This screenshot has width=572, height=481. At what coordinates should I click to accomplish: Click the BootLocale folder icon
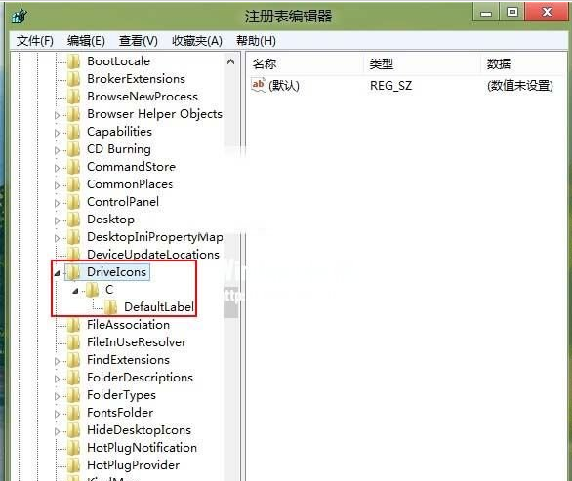pos(73,61)
